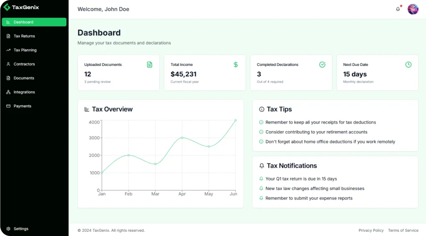Click the Total Income dollar icon
This screenshot has width=426, height=236.
[236, 65]
